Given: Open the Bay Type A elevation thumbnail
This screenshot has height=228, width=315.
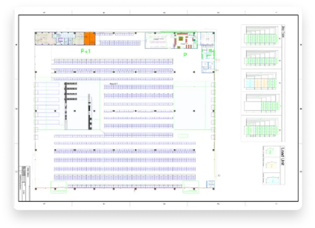Looking at the screenshot, I should pos(261,36).
